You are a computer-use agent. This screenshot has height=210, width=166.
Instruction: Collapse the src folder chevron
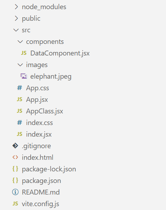point(16,30)
